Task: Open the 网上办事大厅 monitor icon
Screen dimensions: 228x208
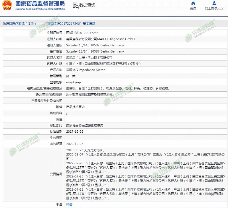Action: click(x=214, y=3)
